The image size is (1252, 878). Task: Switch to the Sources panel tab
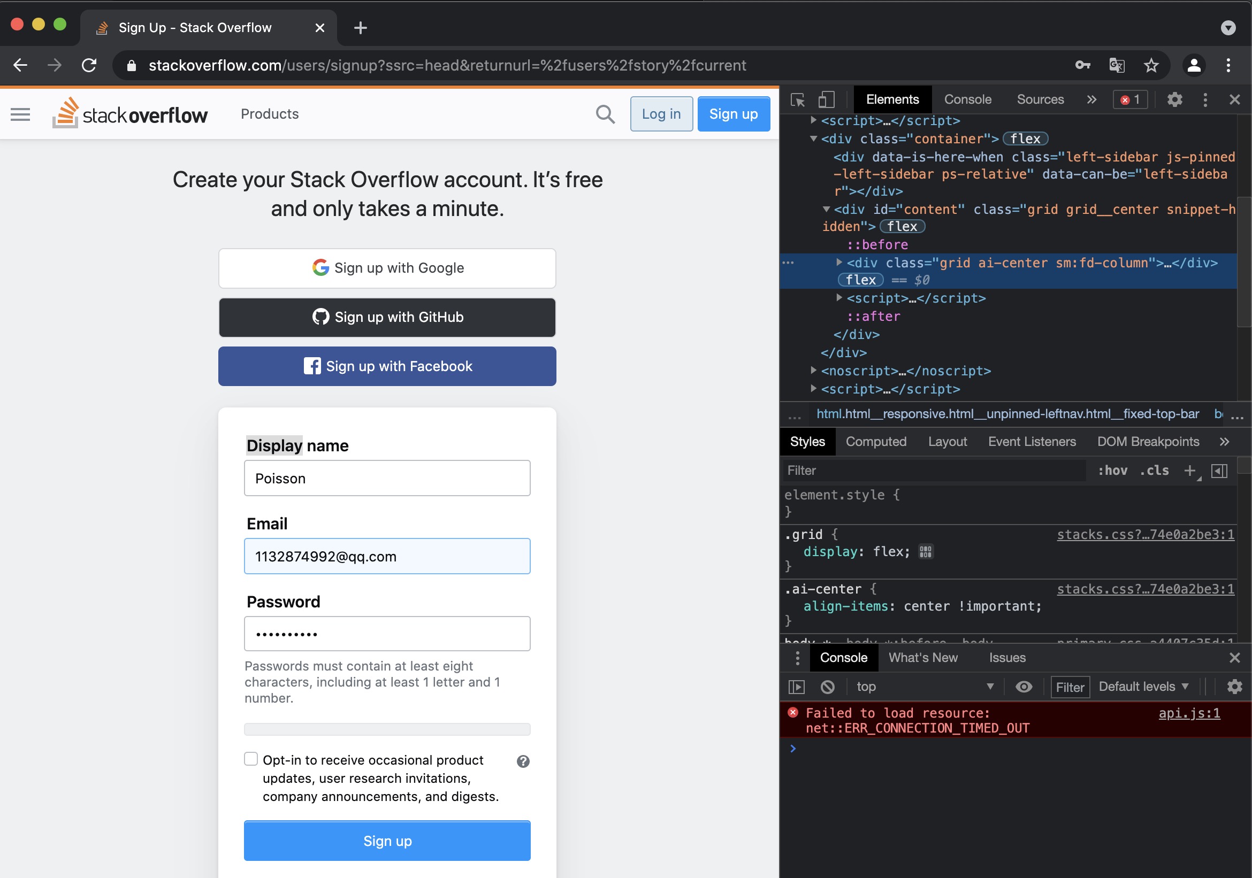(1040, 100)
